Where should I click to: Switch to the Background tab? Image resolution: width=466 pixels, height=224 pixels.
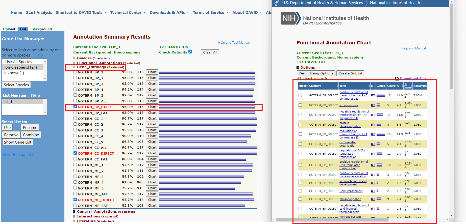(41, 29)
